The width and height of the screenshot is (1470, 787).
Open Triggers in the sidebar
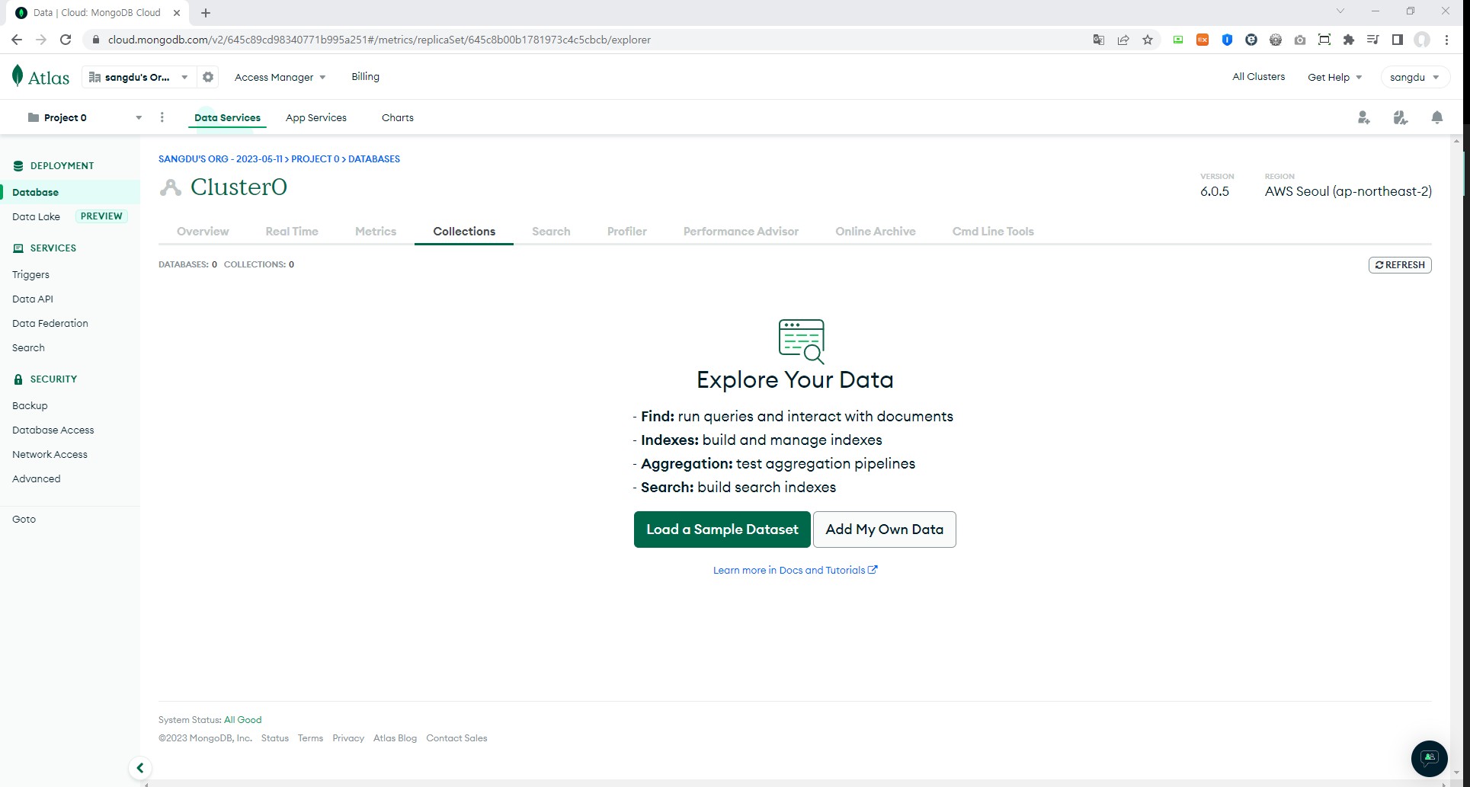tap(30, 274)
